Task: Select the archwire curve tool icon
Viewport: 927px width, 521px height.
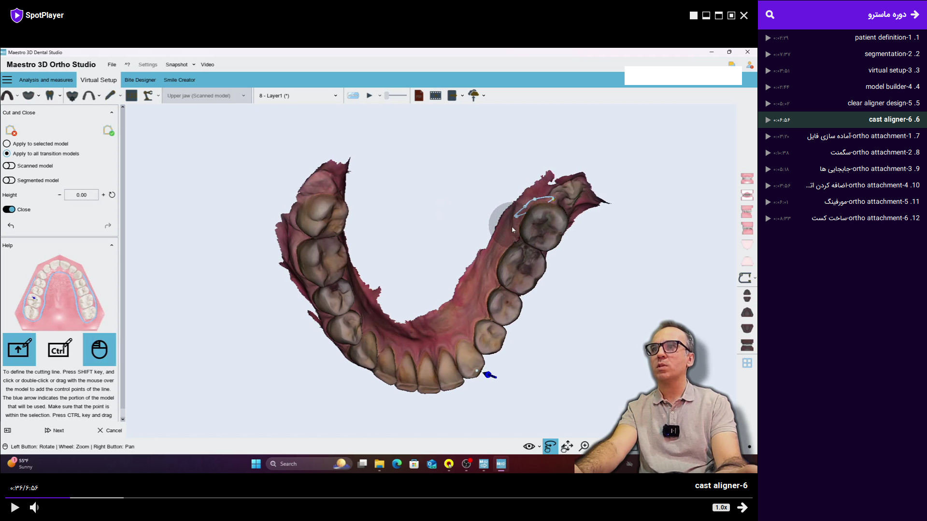Action: coord(88,96)
